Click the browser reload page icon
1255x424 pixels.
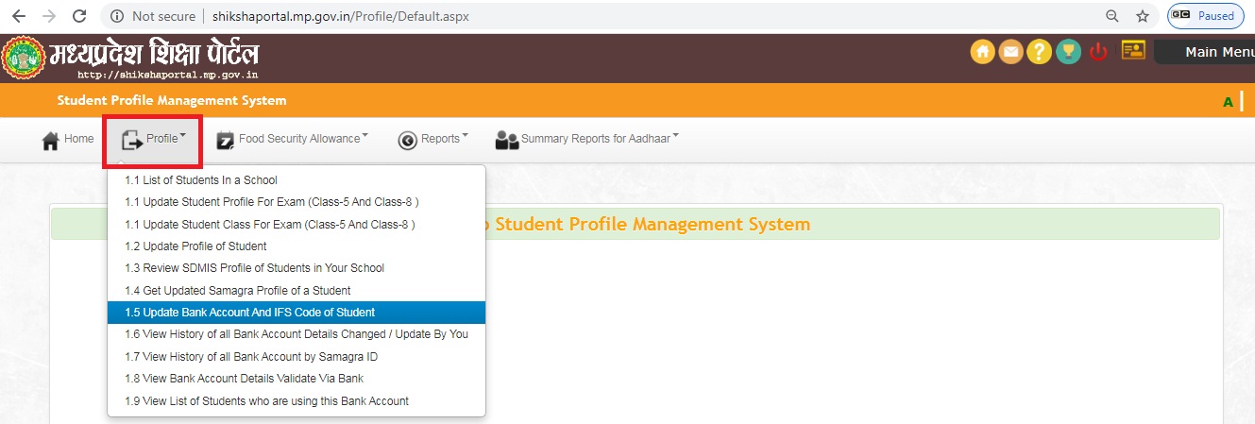click(79, 16)
